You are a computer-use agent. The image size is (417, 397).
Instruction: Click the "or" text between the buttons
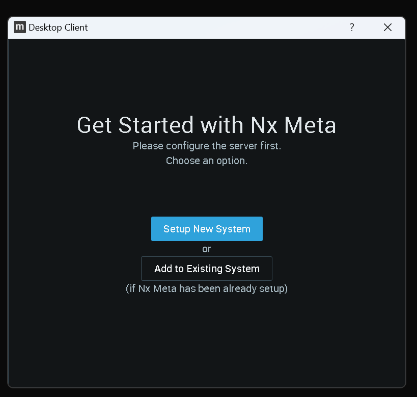207,249
